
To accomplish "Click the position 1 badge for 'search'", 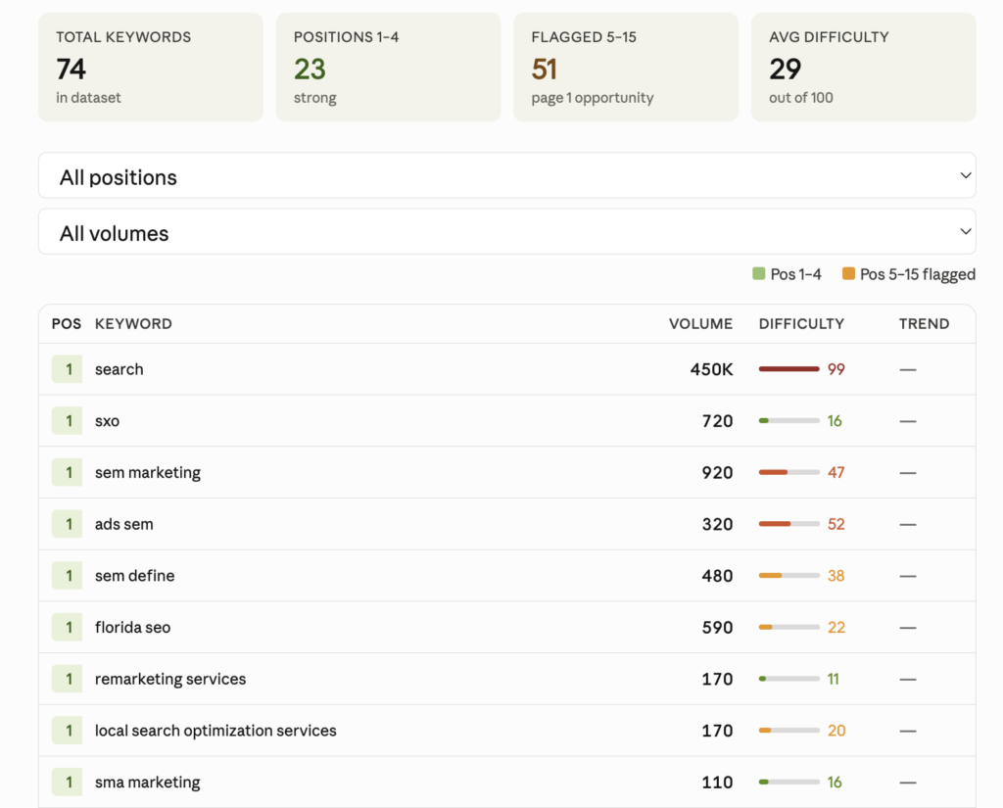I will 68,369.
